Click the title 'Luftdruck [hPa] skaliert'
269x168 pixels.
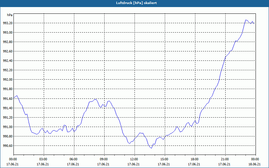click(137, 3)
